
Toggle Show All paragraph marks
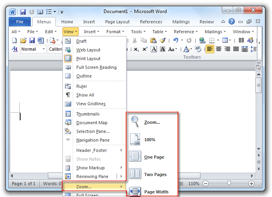(x=95, y=95)
